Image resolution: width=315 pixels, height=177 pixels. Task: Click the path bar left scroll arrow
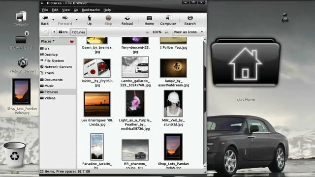[x=54, y=32]
